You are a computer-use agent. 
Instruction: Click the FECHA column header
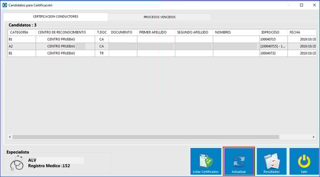pos(302,32)
